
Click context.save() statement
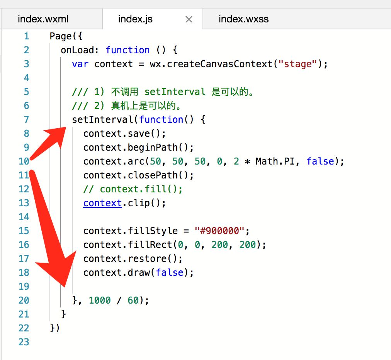click(124, 133)
